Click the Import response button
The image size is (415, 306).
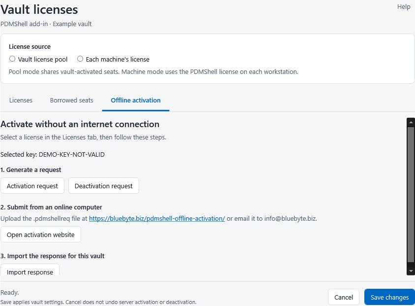click(x=30, y=271)
